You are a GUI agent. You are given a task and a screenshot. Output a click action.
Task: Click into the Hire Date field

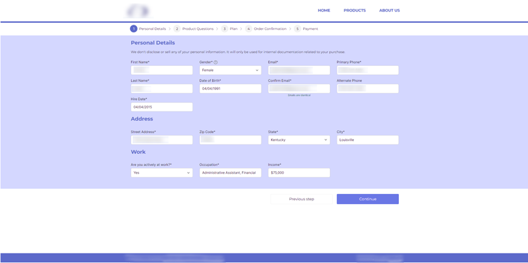[x=161, y=107]
